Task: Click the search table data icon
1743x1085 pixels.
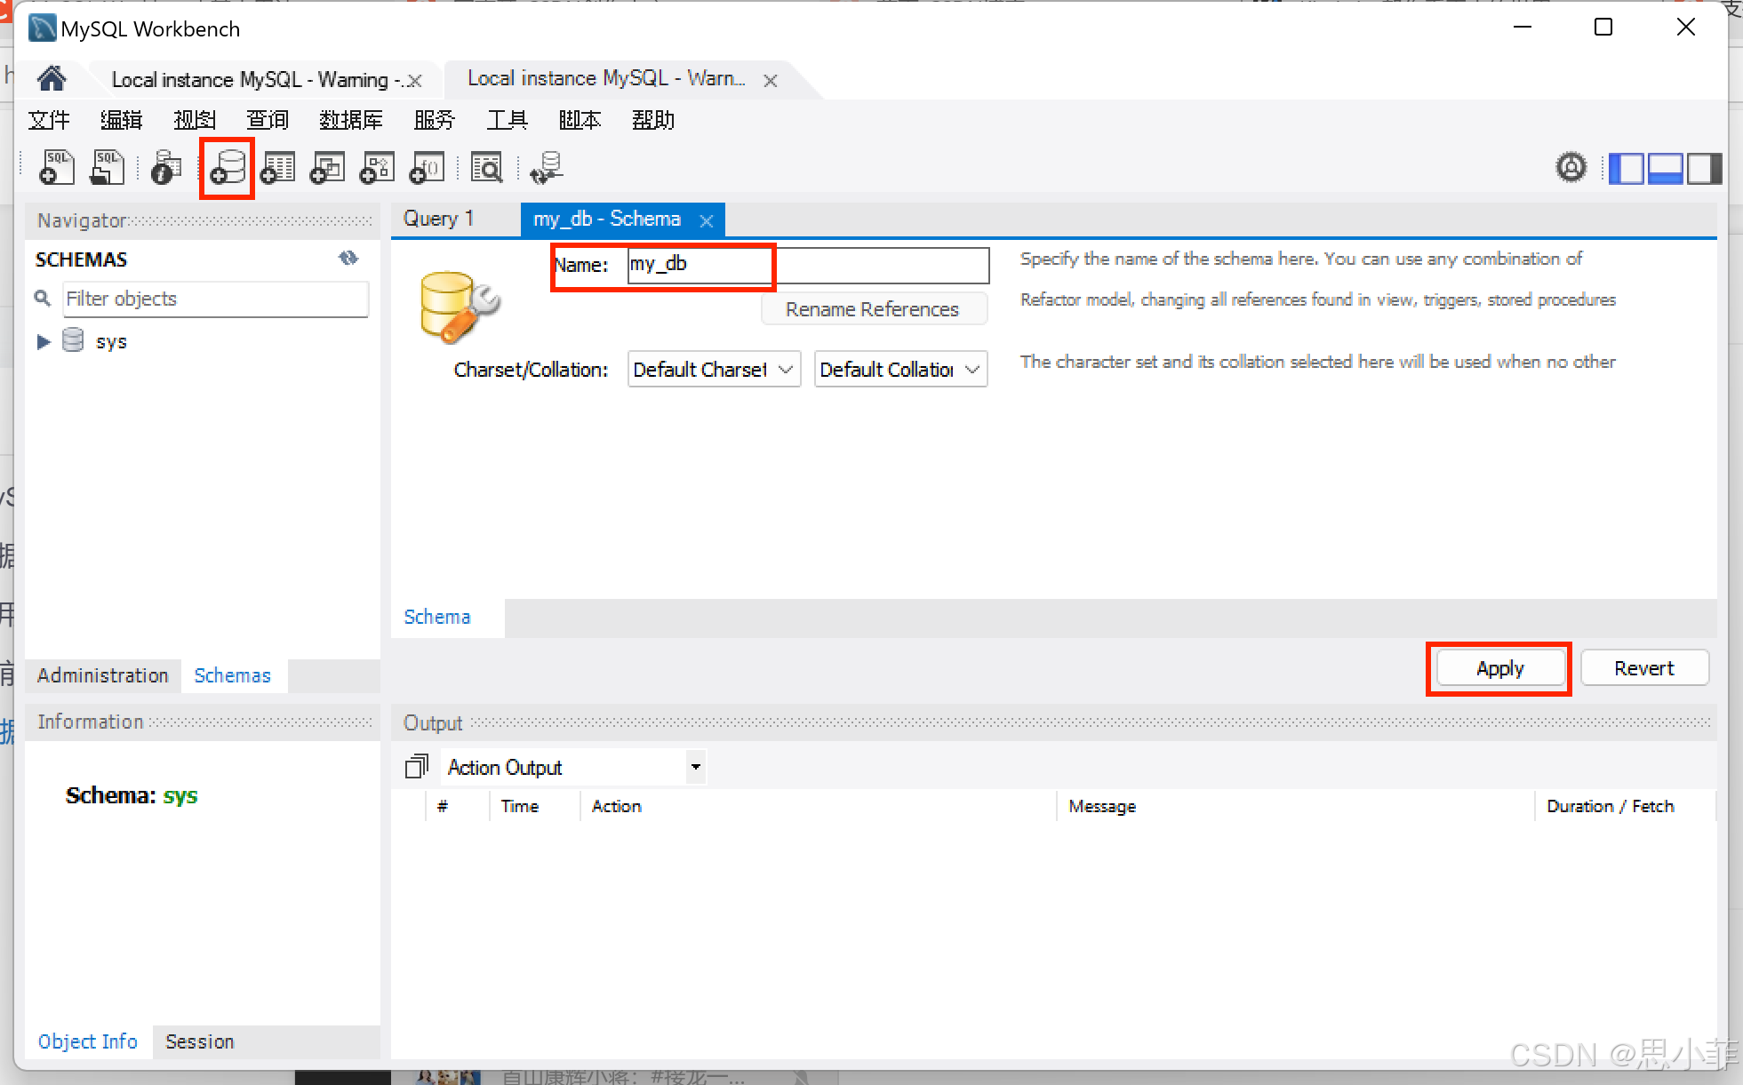Action: pos(487,167)
